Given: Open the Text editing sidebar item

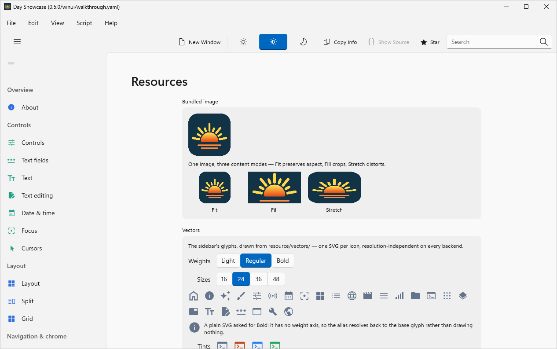Looking at the screenshot, I should click(53, 195).
